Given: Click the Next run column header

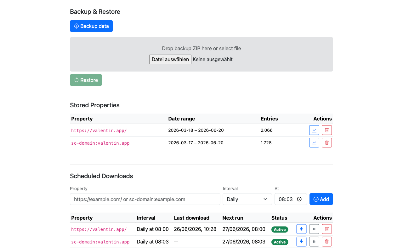Looking at the screenshot, I should tap(233, 218).
